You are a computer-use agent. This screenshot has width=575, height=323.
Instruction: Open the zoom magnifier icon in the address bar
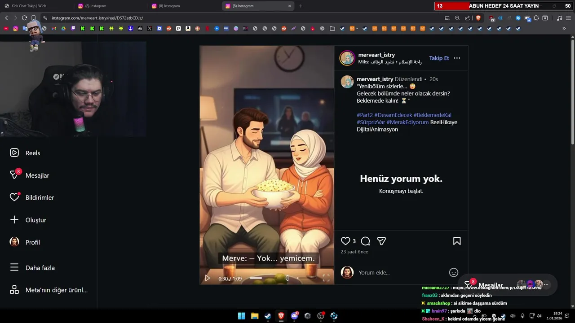[x=457, y=18]
